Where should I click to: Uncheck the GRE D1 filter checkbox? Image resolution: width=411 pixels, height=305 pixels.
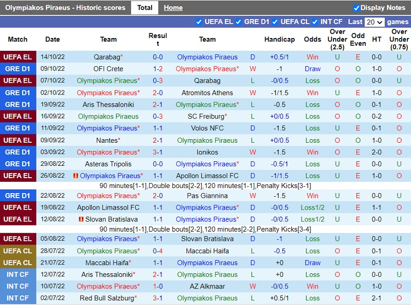[239, 22]
